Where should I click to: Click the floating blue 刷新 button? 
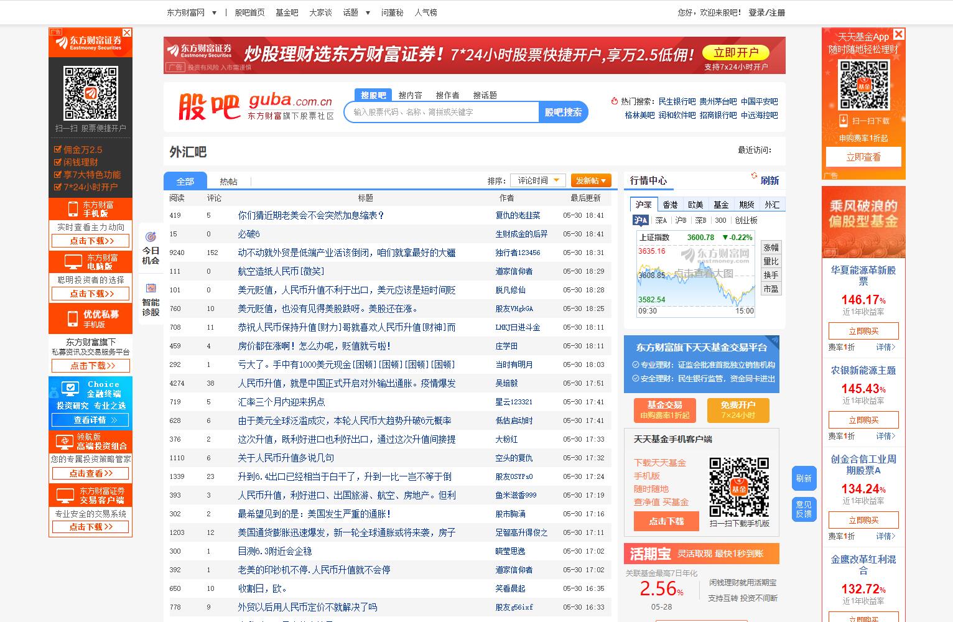[x=803, y=478]
